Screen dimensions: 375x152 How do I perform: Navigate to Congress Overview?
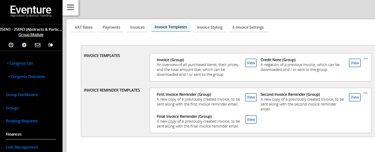[x=28, y=77]
